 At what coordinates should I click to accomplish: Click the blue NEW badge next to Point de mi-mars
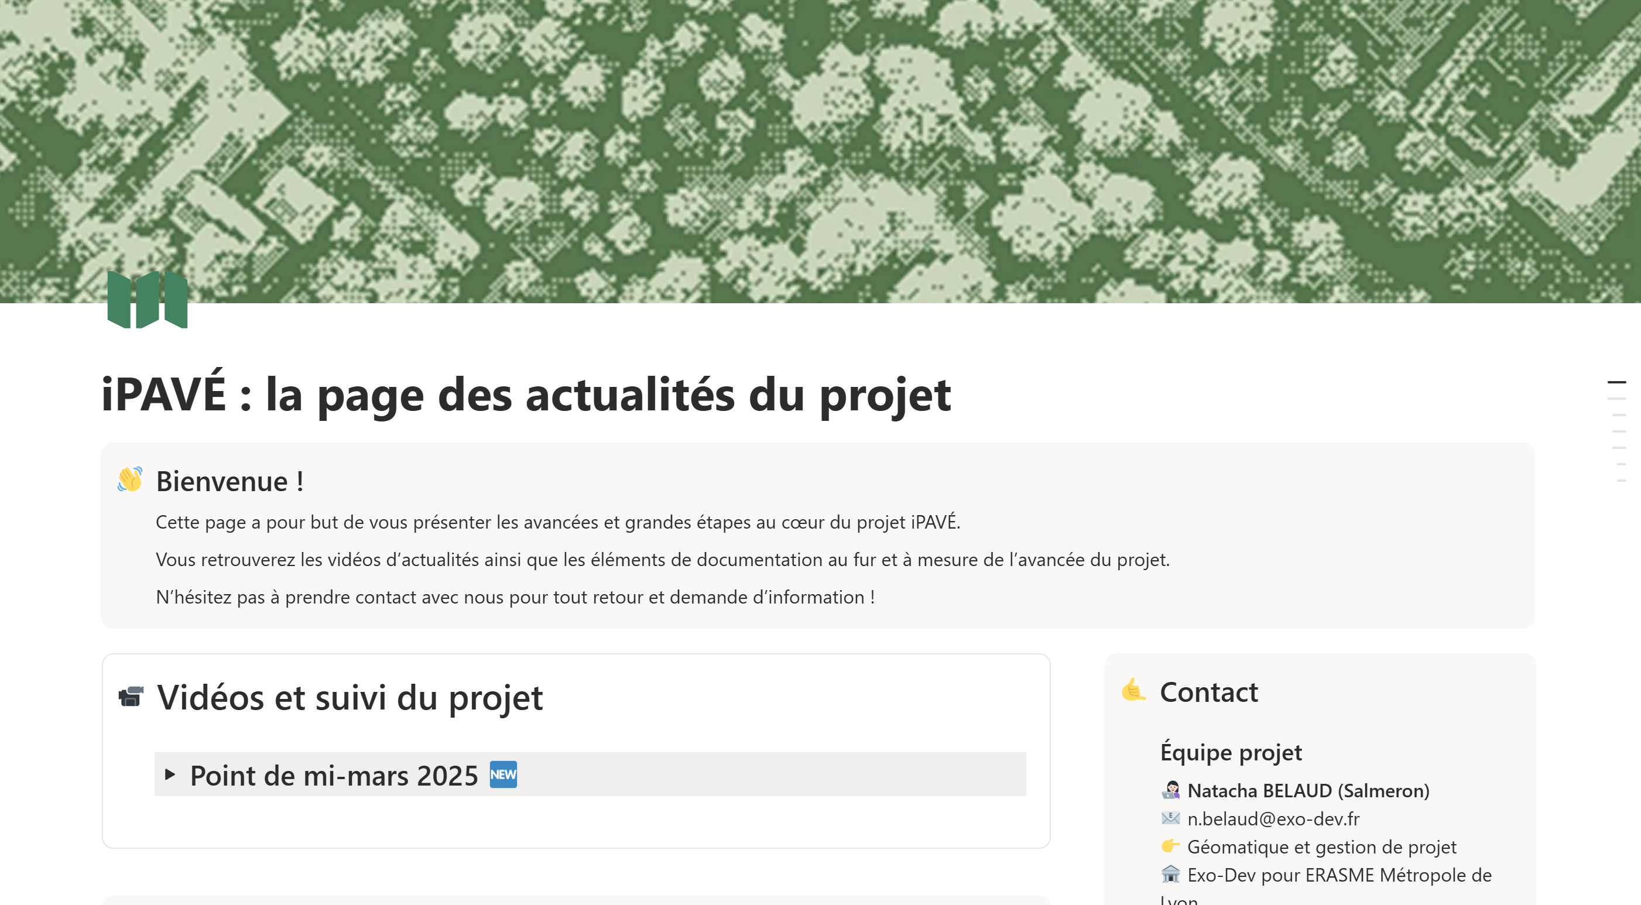click(x=504, y=774)
